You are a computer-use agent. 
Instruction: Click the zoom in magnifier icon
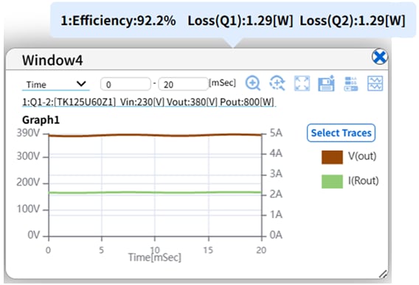253,83
